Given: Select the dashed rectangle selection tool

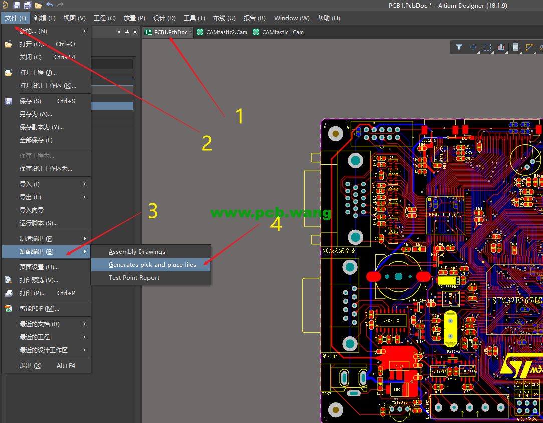Looking at the screenshot, I should (487, 47).
